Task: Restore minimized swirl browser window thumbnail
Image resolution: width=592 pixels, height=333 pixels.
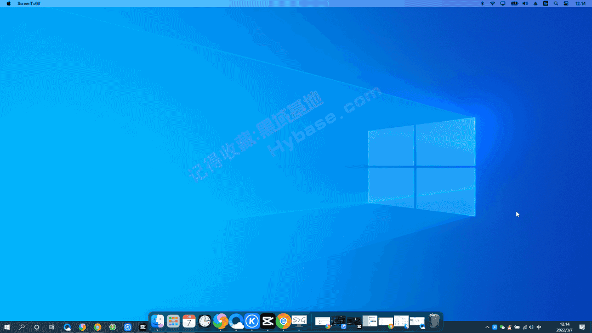Action: click(323, 322)
